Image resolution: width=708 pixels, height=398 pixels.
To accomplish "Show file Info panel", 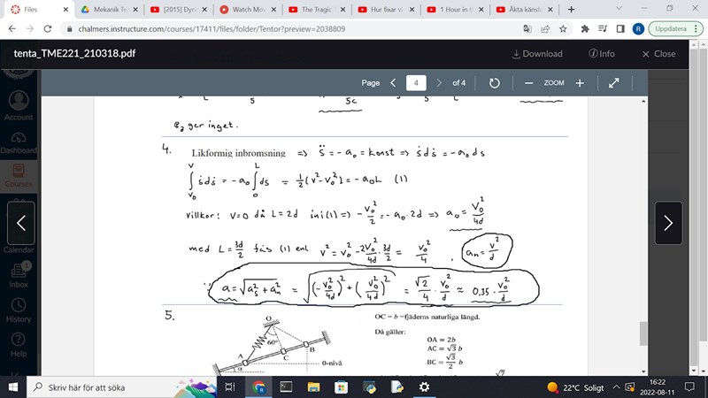I will [x=602, y=53].
